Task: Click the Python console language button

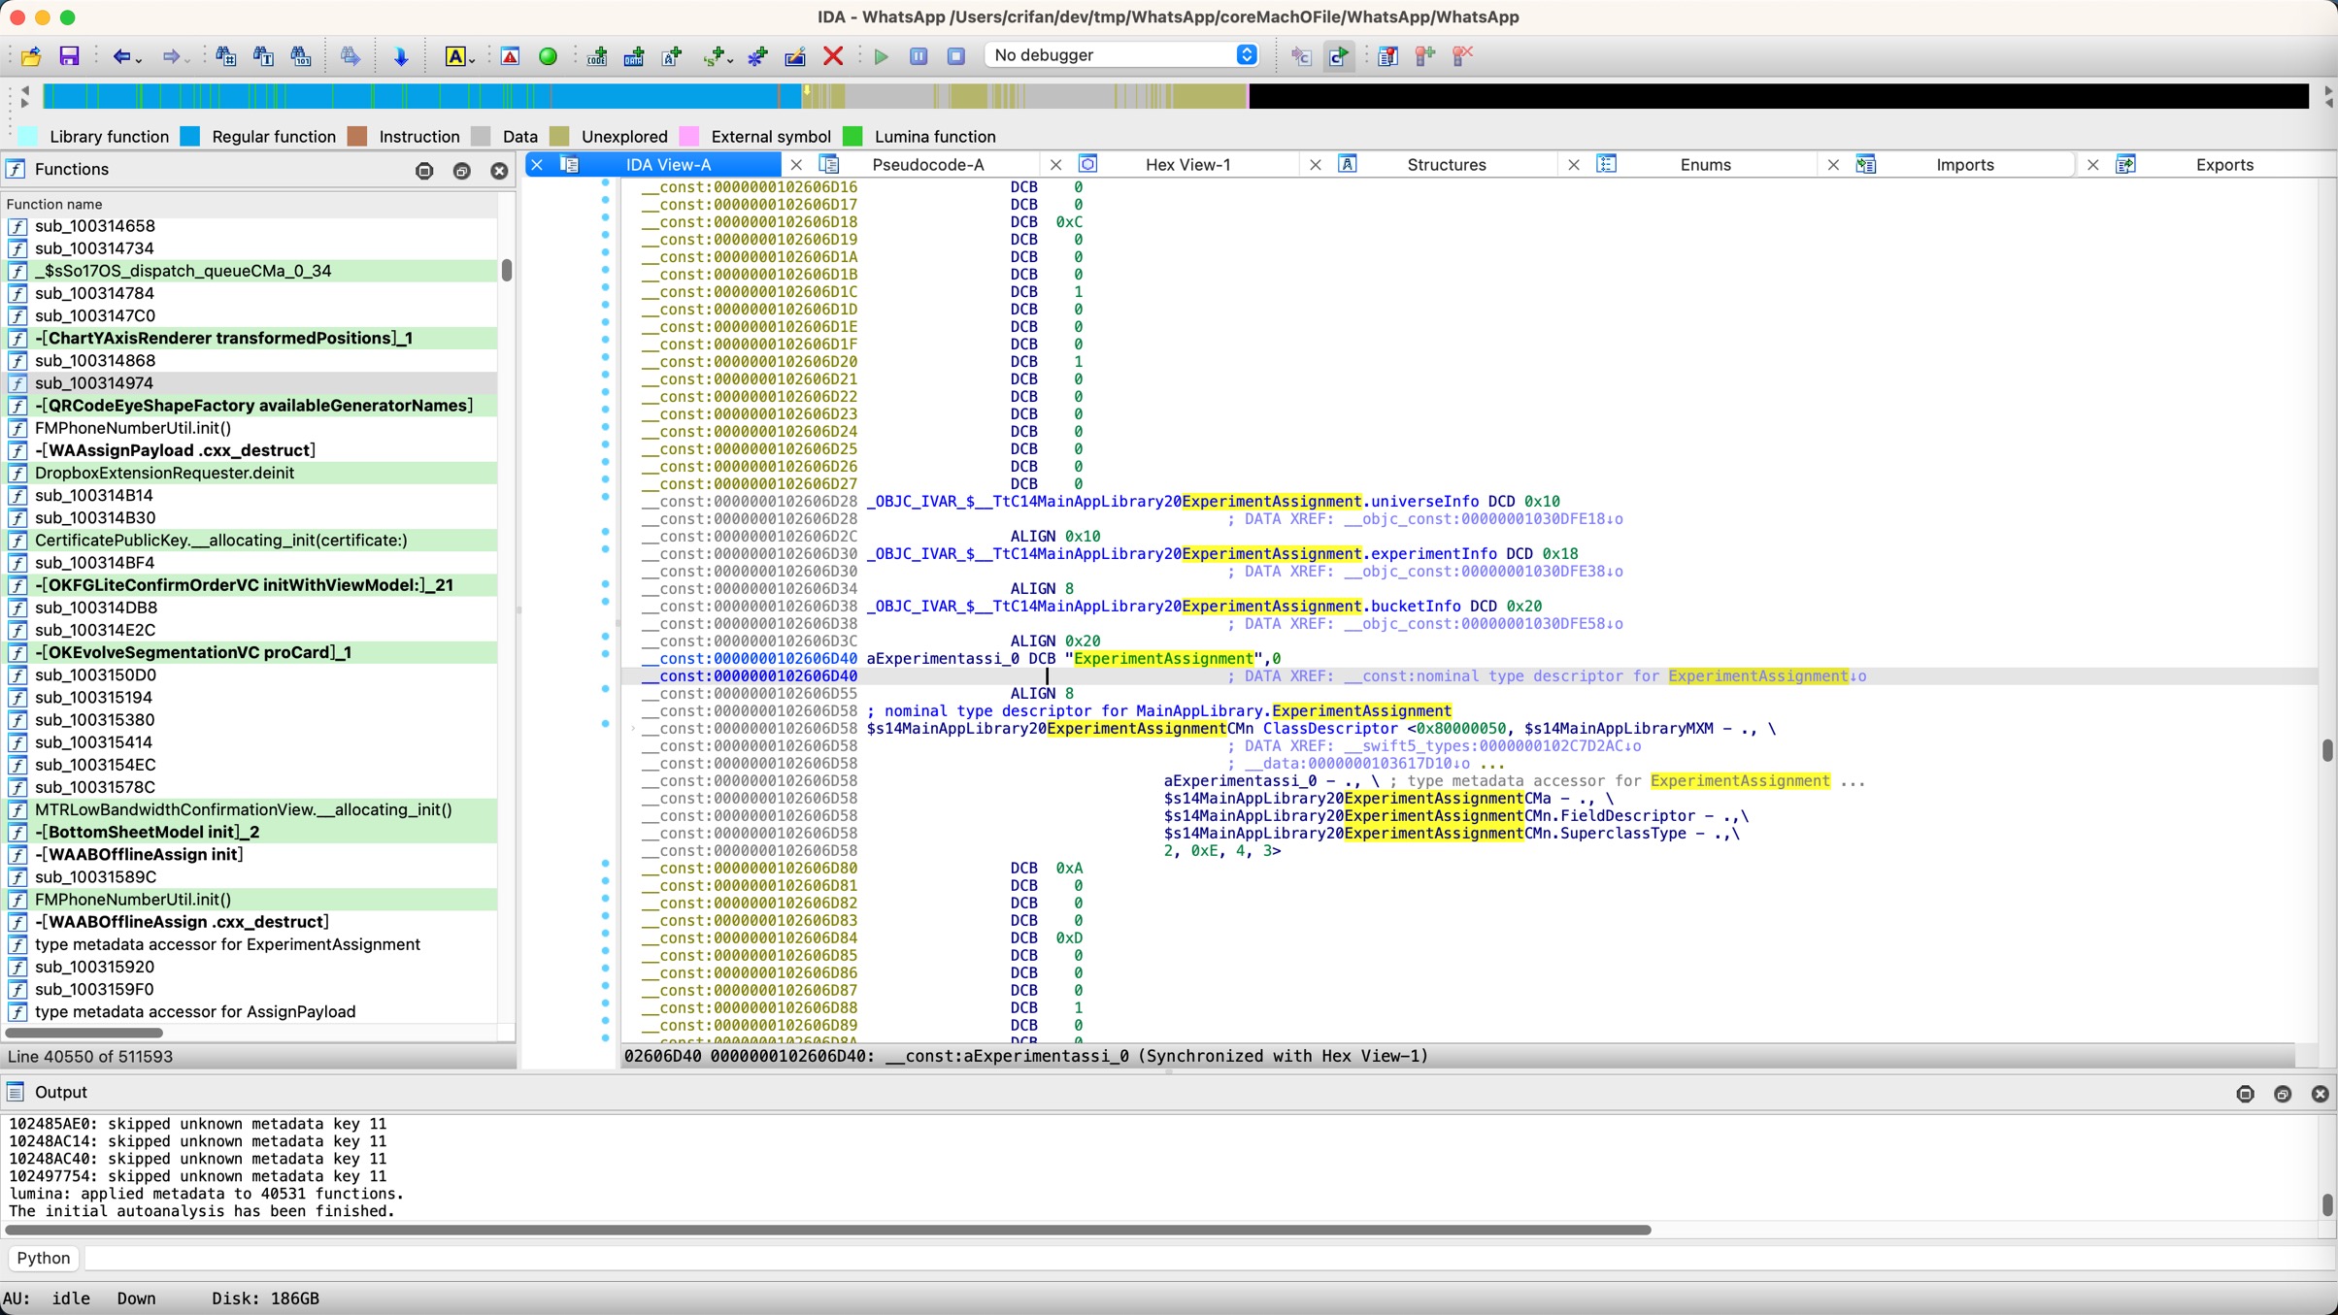Action: point(44,1258)
